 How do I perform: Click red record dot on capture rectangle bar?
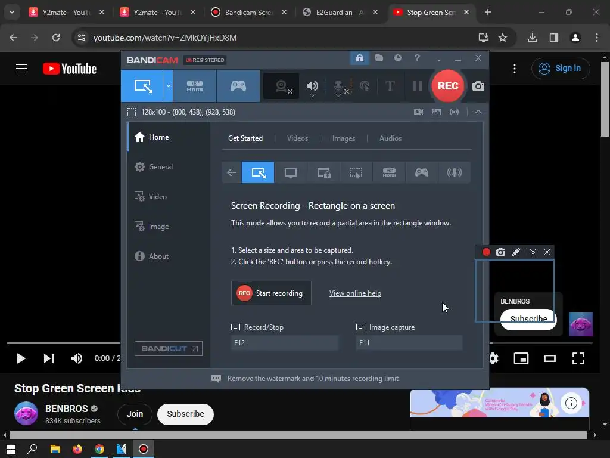click(x=486, y=252)
